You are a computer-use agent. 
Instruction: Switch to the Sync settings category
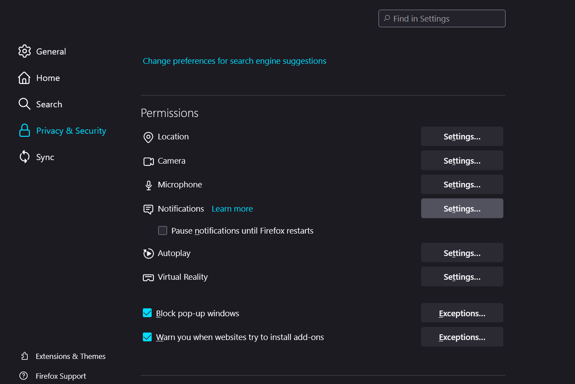(x=45, y=157)
